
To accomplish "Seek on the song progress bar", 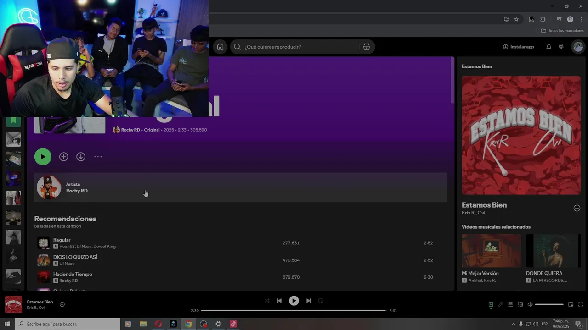I will pos(294,311).
